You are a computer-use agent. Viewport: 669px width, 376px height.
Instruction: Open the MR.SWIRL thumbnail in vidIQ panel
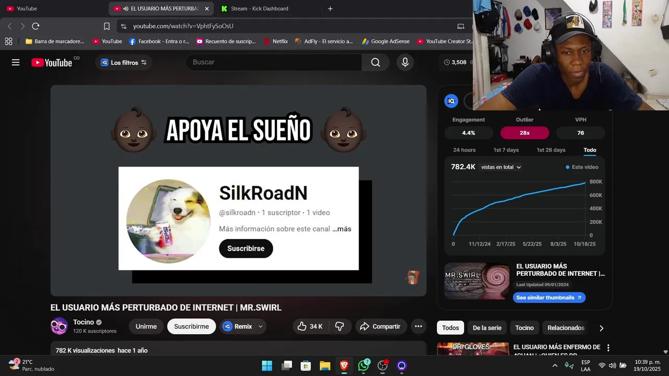(477, 281)
